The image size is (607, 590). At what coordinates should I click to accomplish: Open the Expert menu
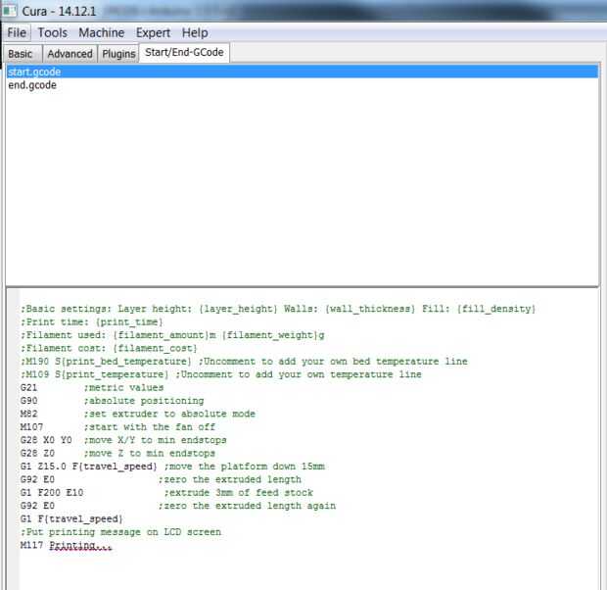(154, 33)
